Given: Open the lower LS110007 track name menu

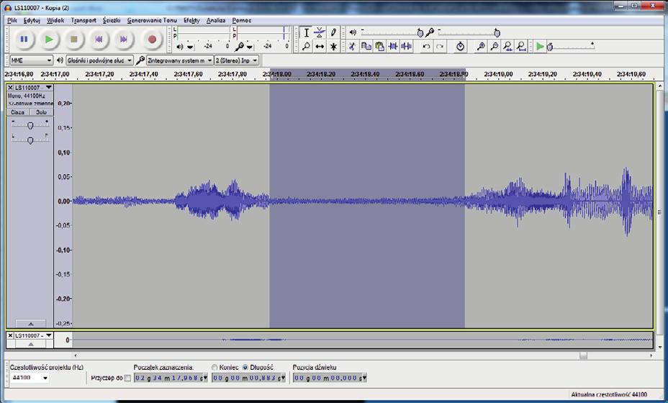Looking at the screenshot, I should coord(33,335).
